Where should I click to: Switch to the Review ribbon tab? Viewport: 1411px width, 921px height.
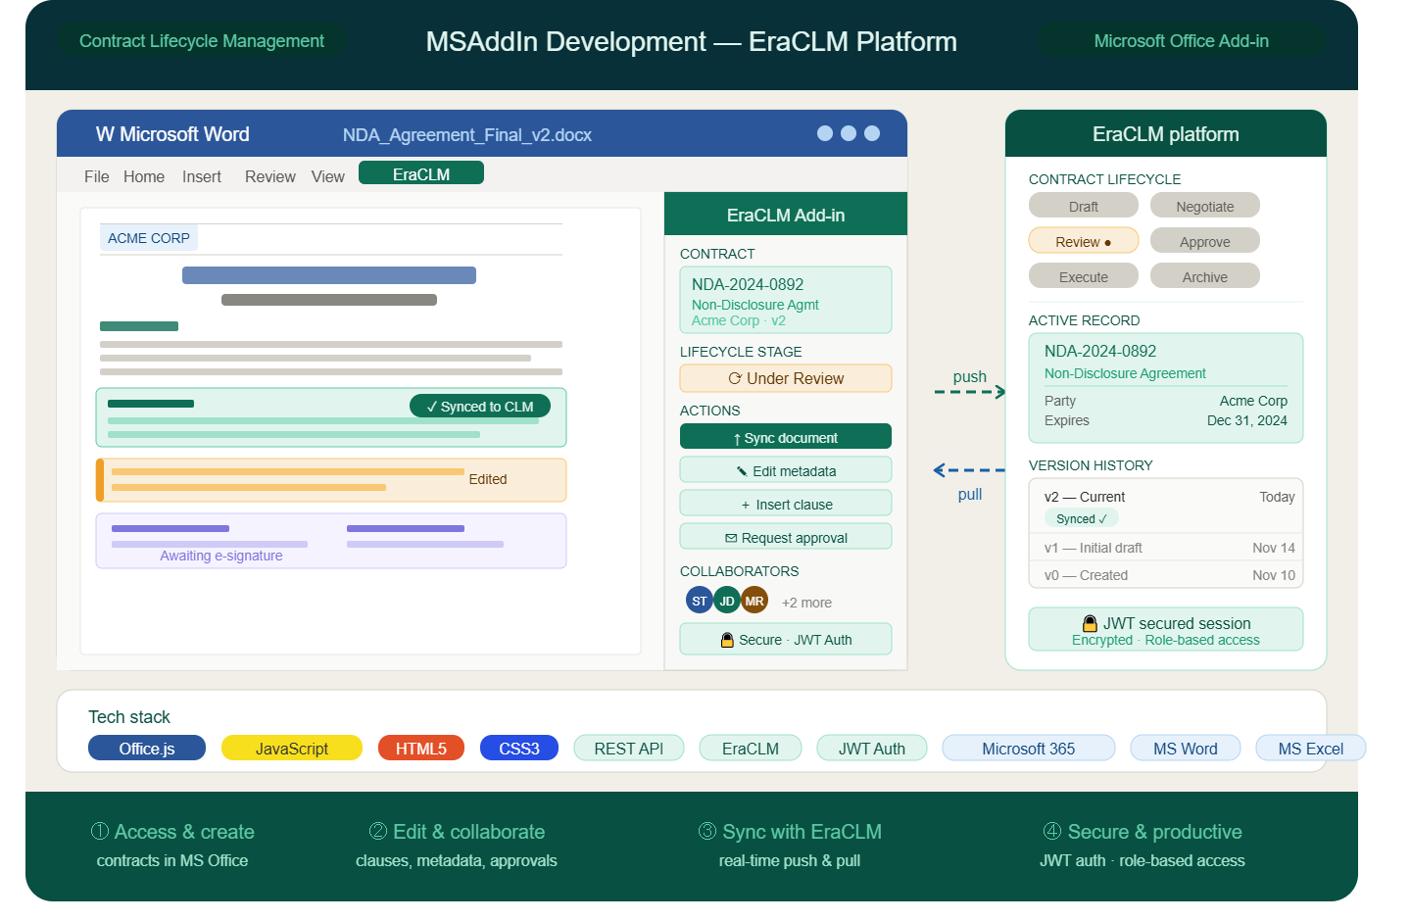[270, 176]
